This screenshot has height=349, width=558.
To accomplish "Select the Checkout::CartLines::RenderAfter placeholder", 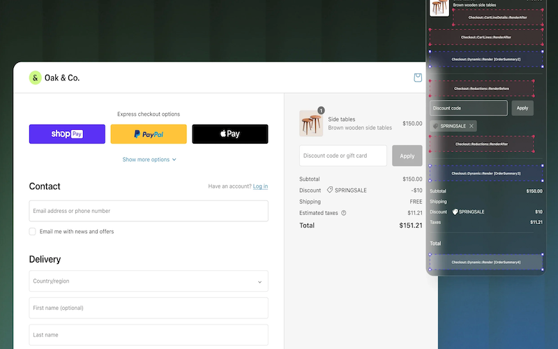I will coord(486,37).
